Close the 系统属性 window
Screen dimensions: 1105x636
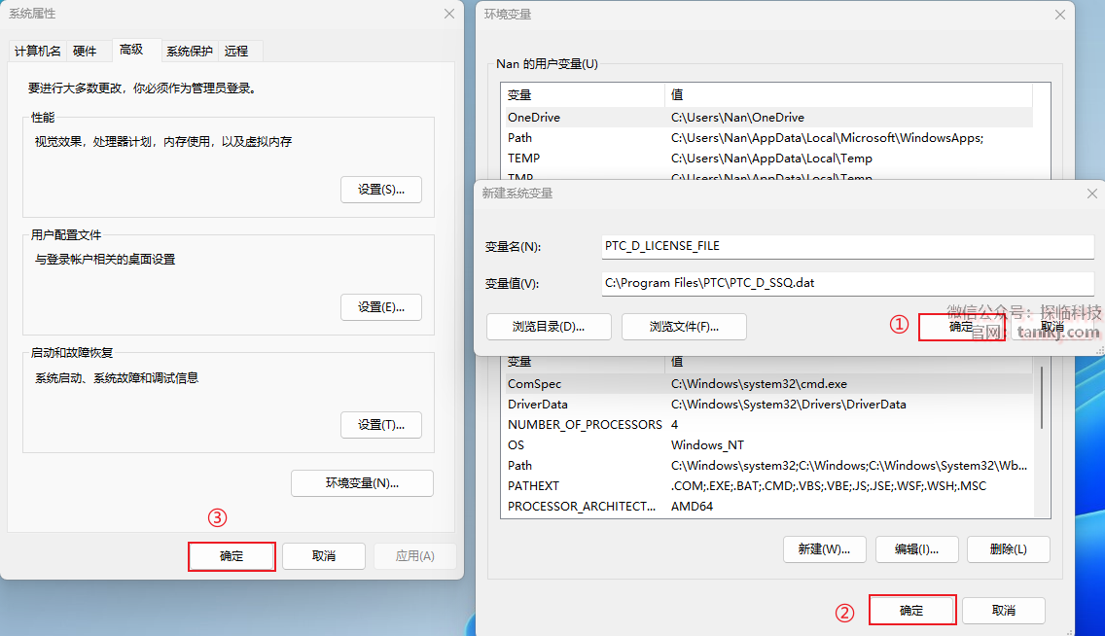click(448, 14)
